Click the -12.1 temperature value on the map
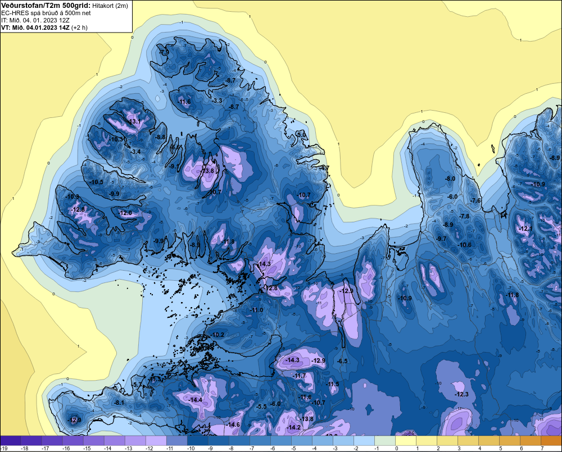This screenshot has width=562, height=452. click(x=526, y=229)
